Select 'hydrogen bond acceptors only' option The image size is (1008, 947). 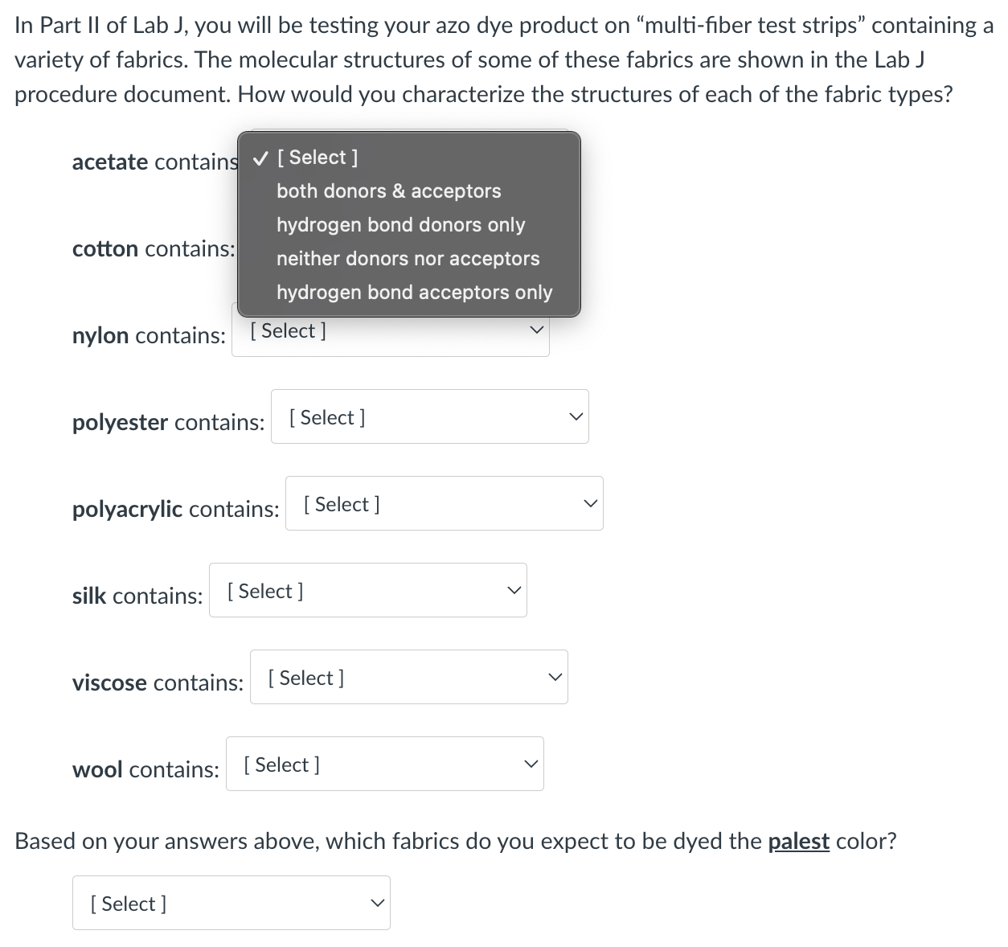(x=414, y=293)
